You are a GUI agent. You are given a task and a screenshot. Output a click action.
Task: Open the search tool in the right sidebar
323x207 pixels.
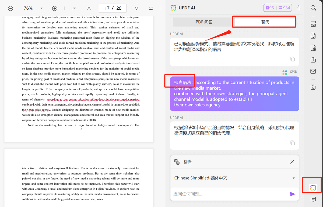coord(313,8)
